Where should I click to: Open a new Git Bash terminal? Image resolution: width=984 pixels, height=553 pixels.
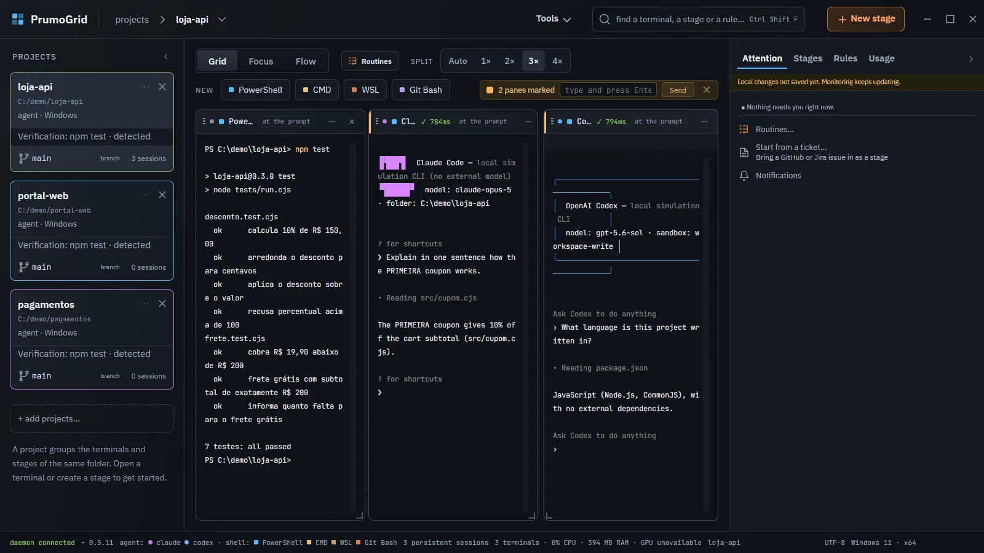click(x=421, y=90)
